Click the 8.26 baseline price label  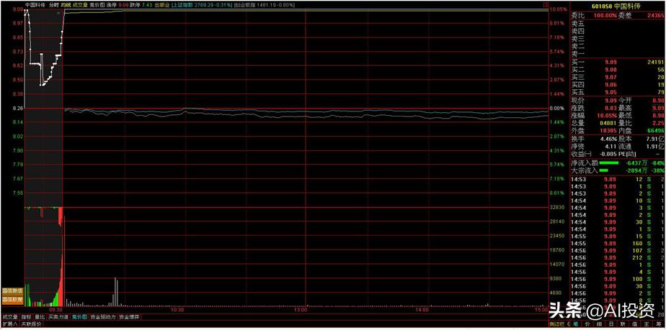click(x=17, y=108)
